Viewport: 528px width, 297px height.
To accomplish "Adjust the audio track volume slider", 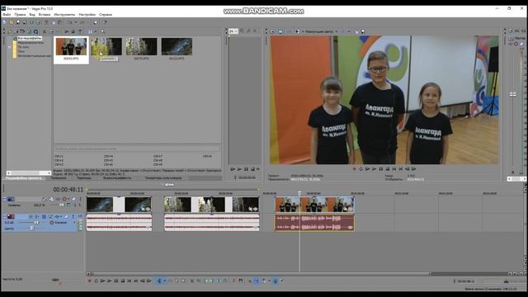I will click(x=36, y=223).
